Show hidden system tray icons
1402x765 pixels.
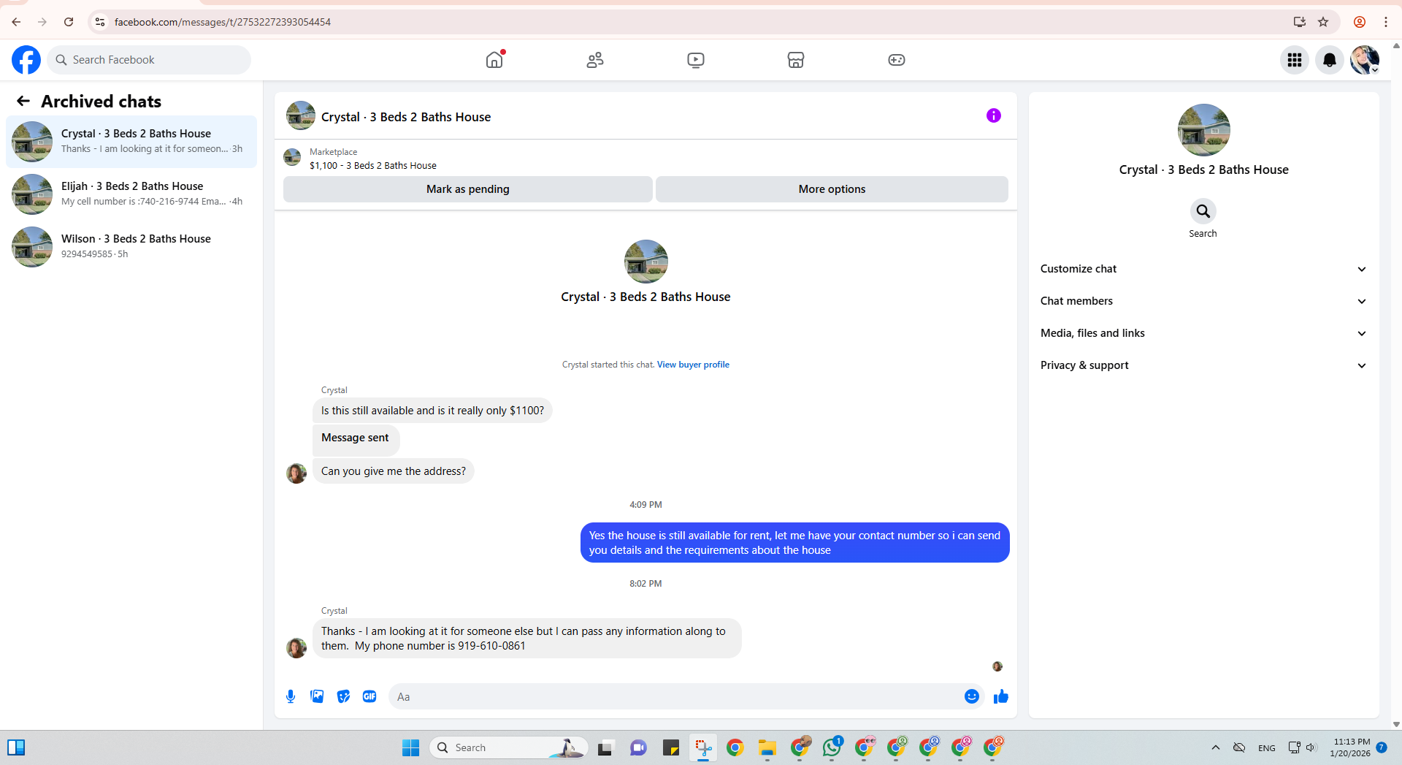click(1216, 747)
